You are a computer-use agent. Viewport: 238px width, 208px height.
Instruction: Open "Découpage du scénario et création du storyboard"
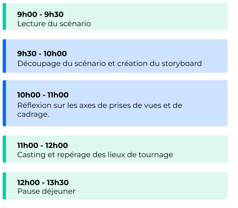tap(109, 63)
